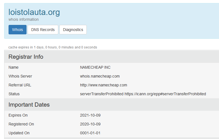The height and width of the screenshot is (139, 219).
Task: Click the 'Whois Server' row label
Action: click(20, 76)
